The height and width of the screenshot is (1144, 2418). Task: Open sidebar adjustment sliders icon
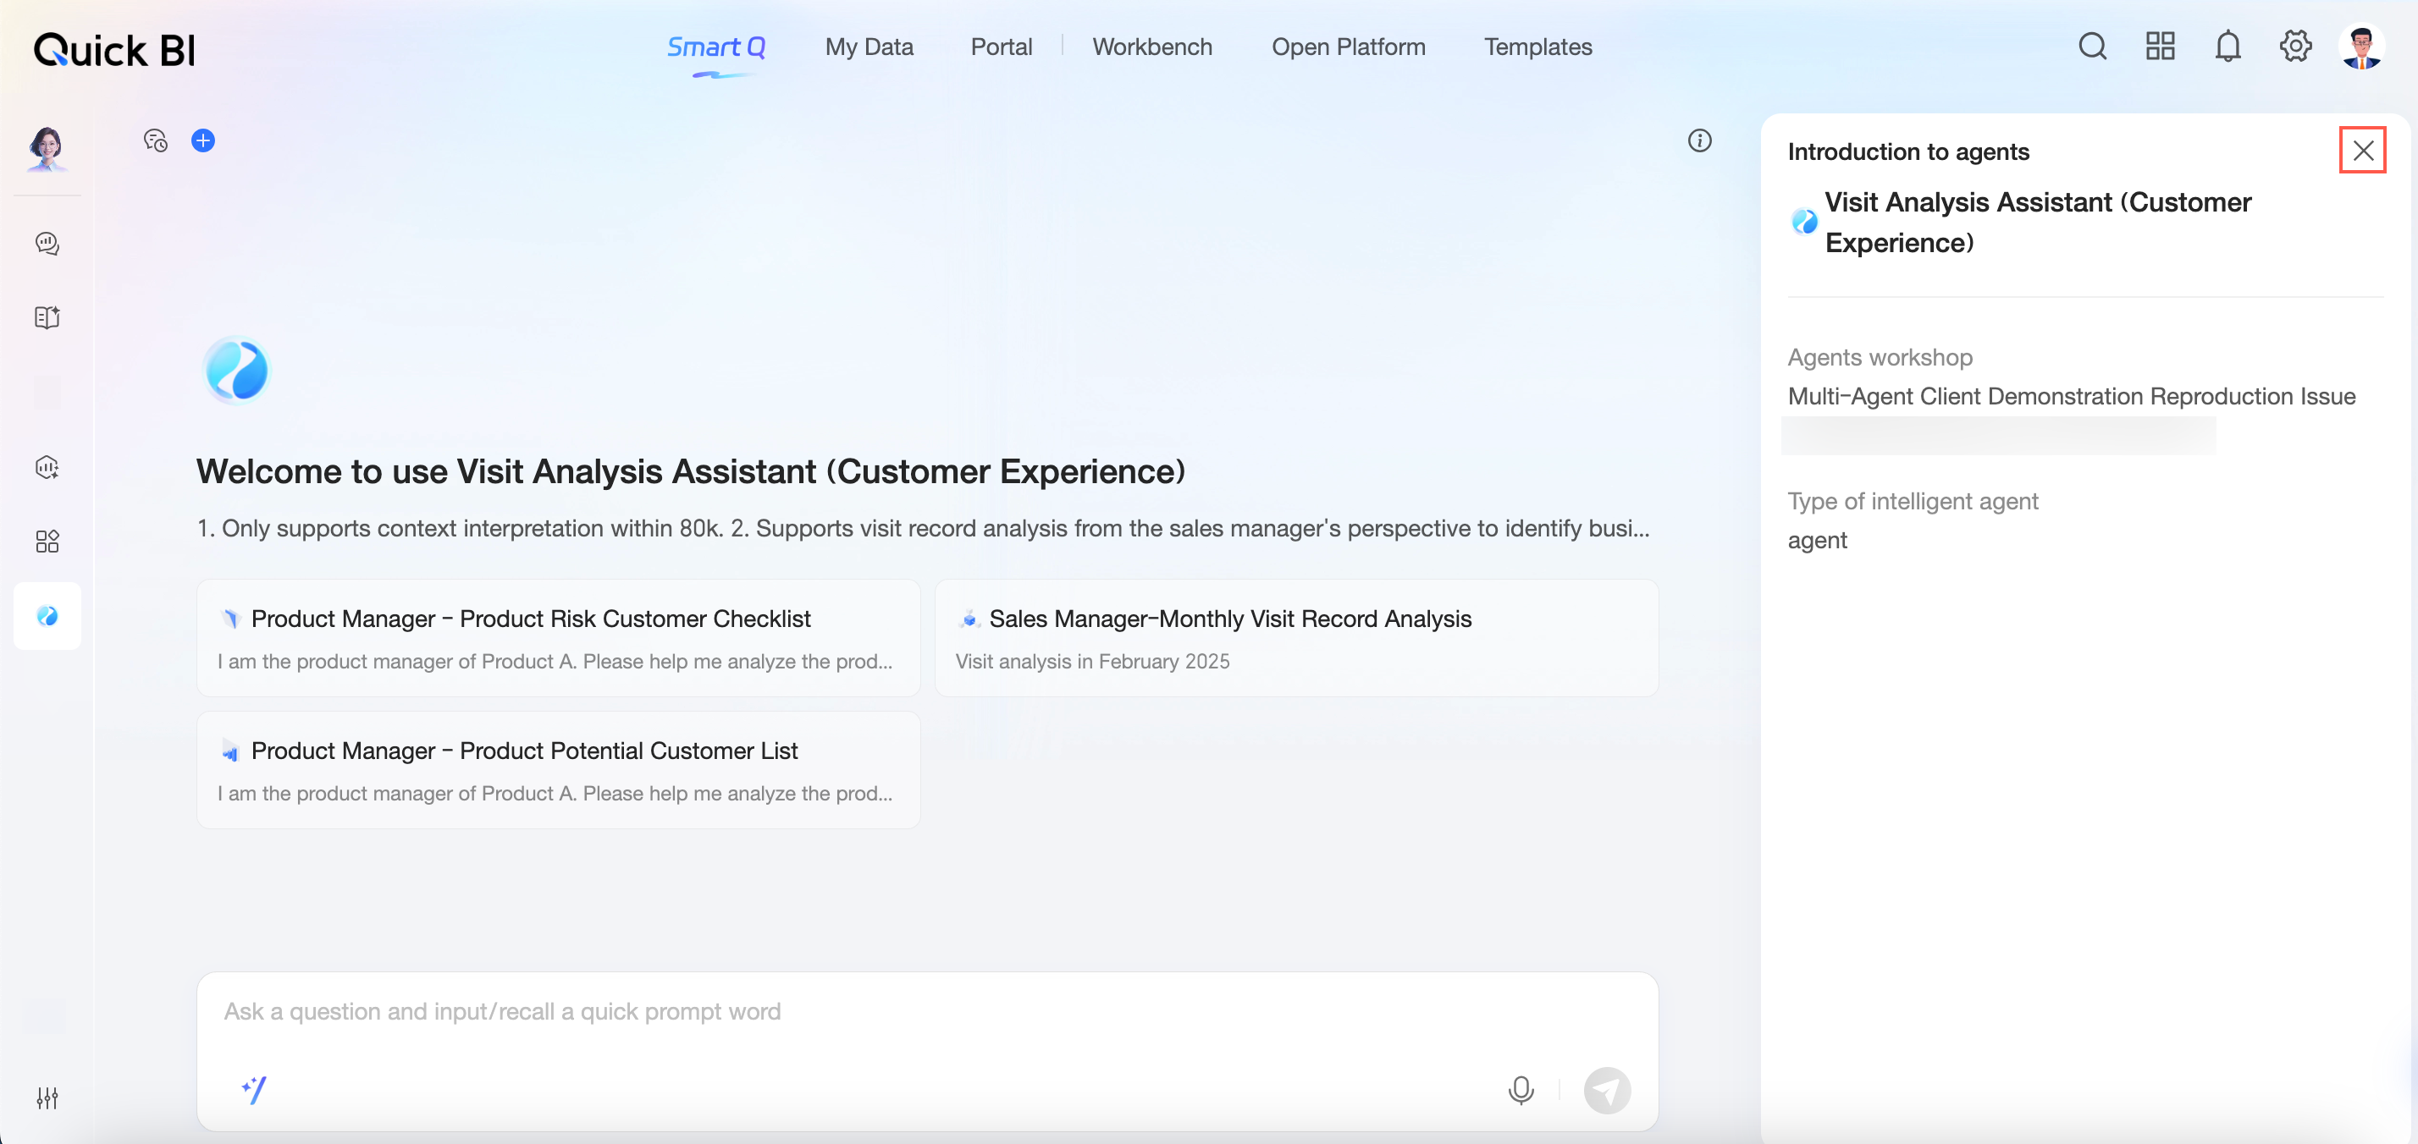47,1097
